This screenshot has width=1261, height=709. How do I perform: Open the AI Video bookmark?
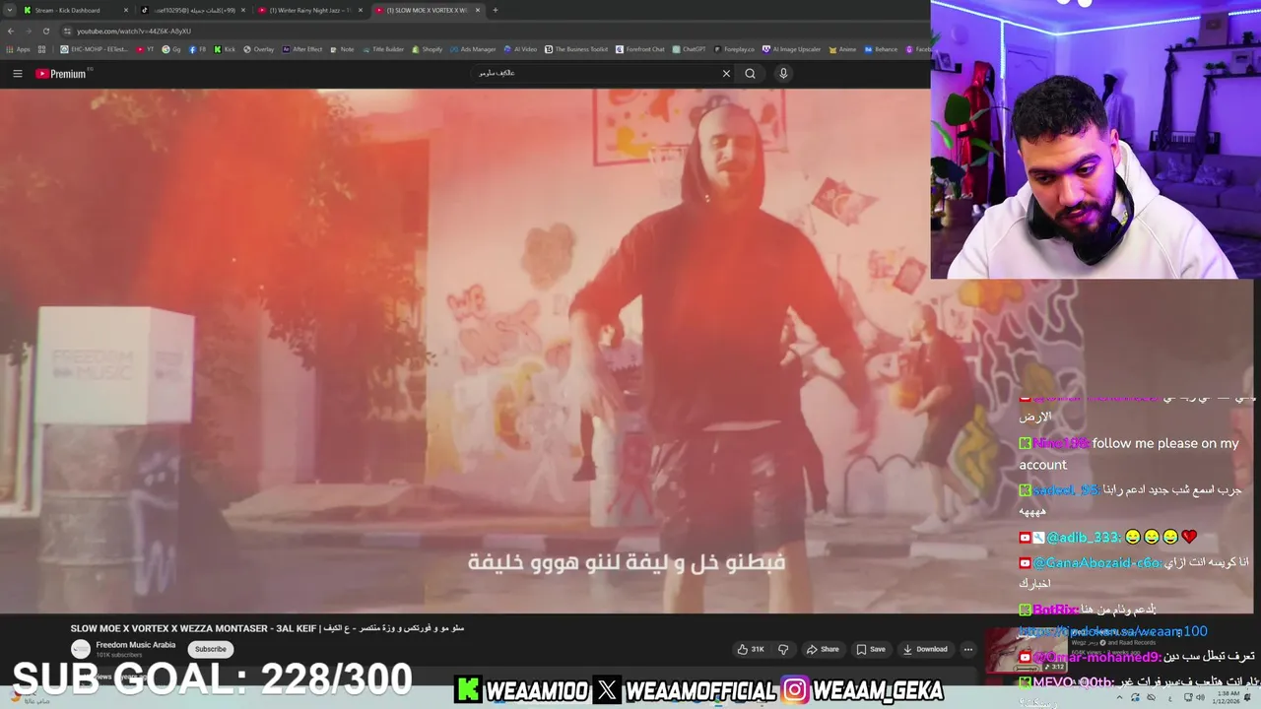521,49
